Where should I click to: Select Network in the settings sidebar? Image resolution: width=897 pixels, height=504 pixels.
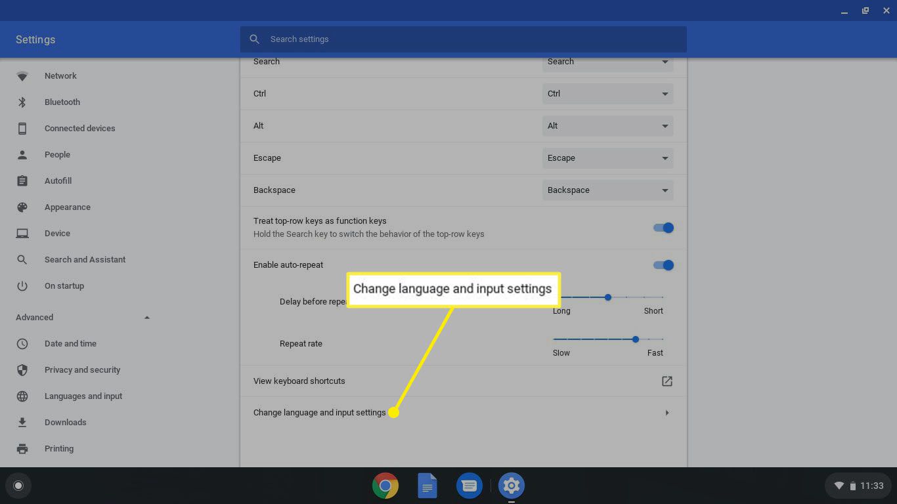click(60, 76)
